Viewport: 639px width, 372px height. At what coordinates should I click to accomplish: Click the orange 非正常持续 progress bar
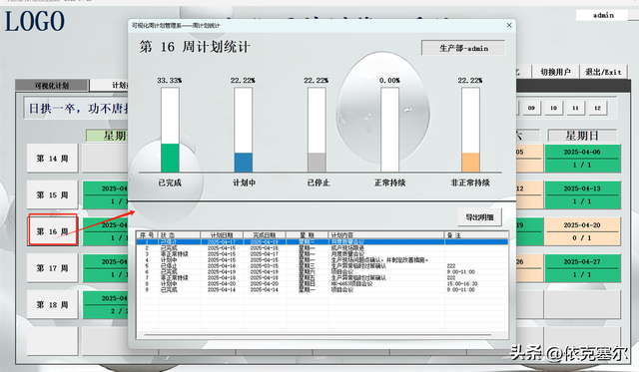470,162
